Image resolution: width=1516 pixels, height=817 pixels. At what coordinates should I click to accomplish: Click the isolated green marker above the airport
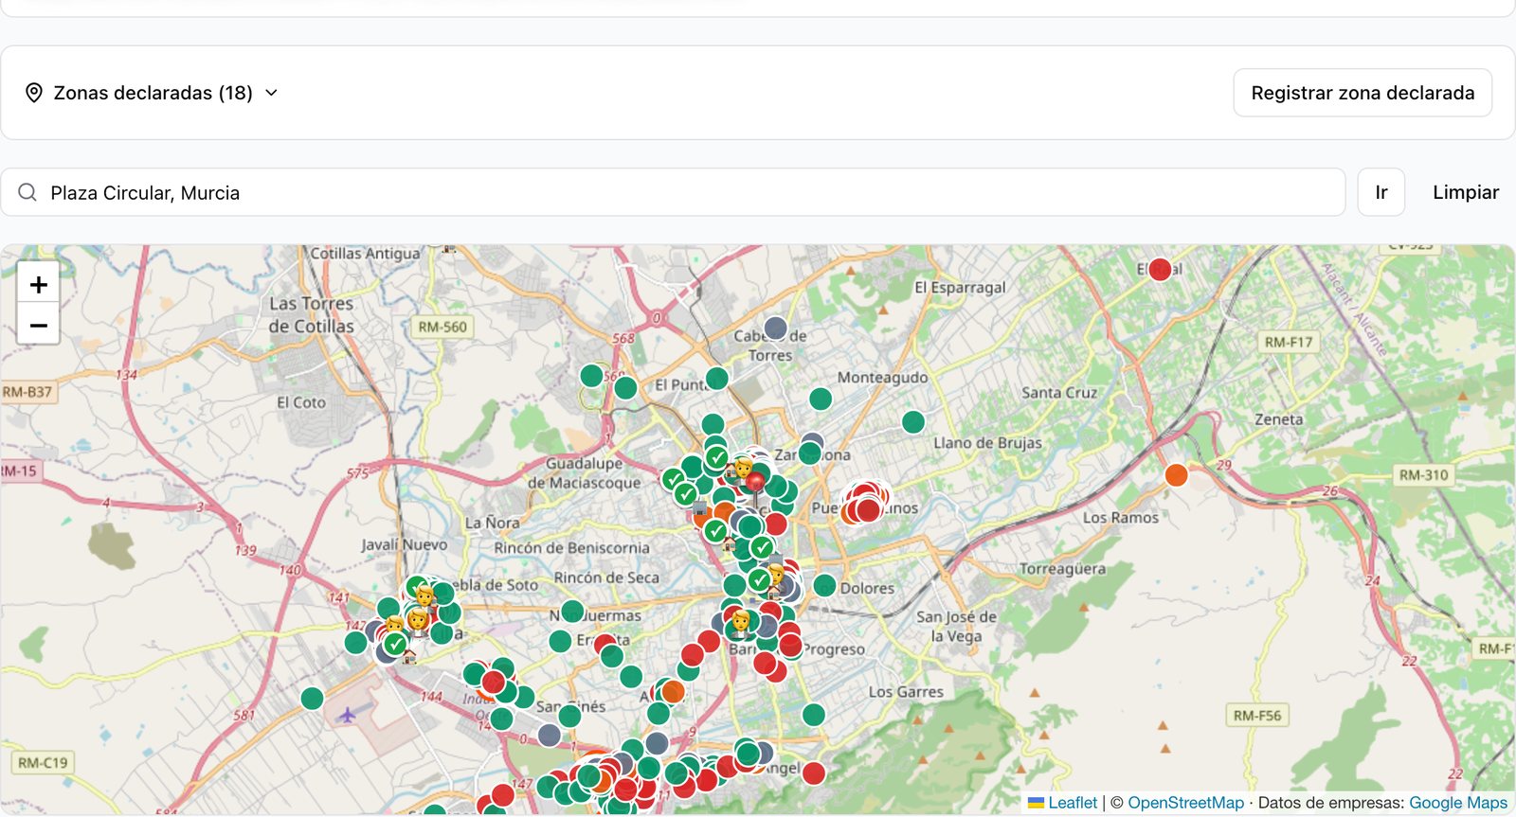[312, 699]
